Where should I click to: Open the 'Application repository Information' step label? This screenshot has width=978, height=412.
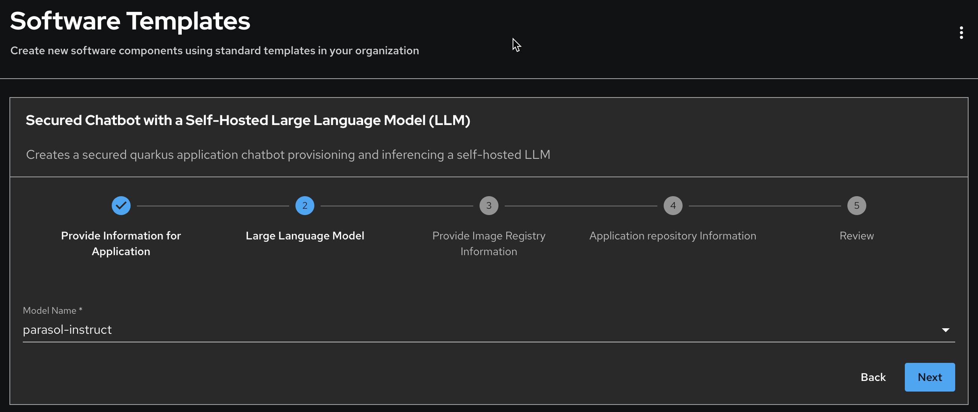(x=673, y=235)
